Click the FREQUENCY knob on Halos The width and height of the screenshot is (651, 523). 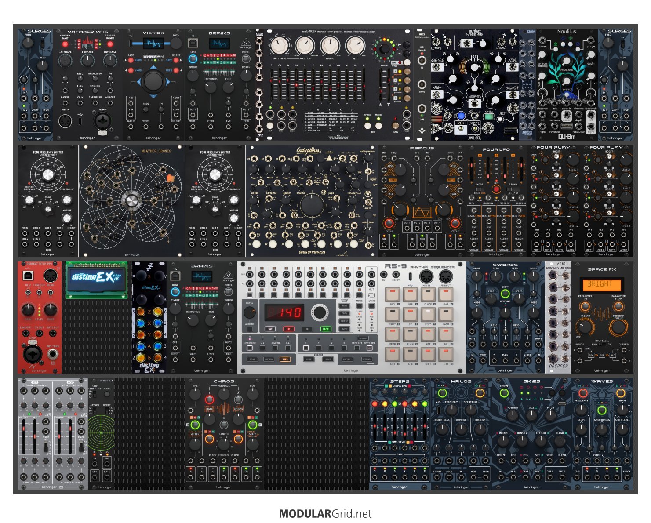tap(451, 410)
